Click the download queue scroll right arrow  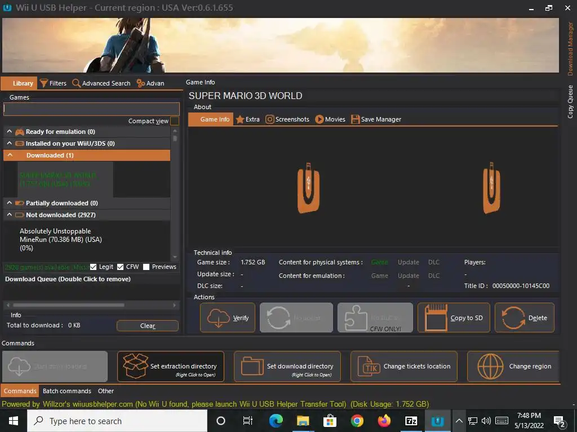175,305
